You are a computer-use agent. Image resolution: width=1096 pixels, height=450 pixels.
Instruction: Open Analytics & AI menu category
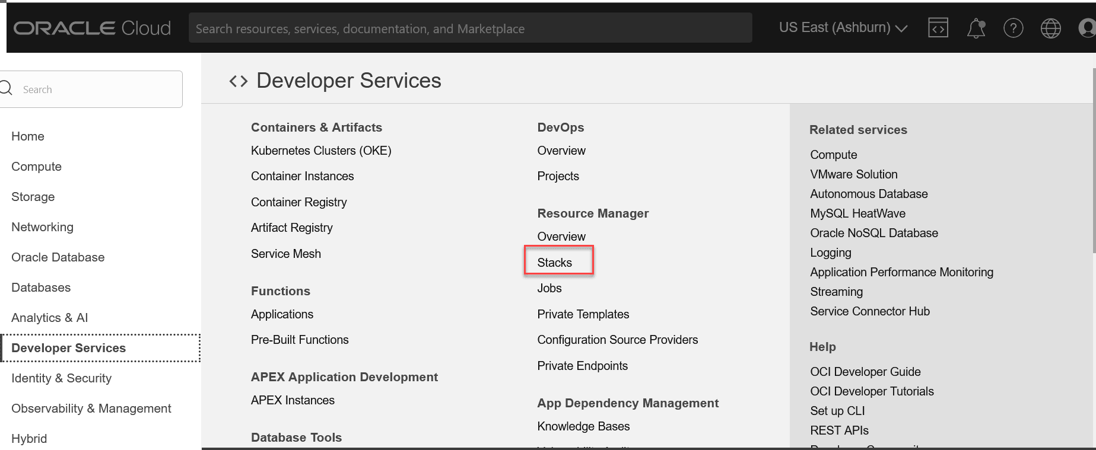49,318
